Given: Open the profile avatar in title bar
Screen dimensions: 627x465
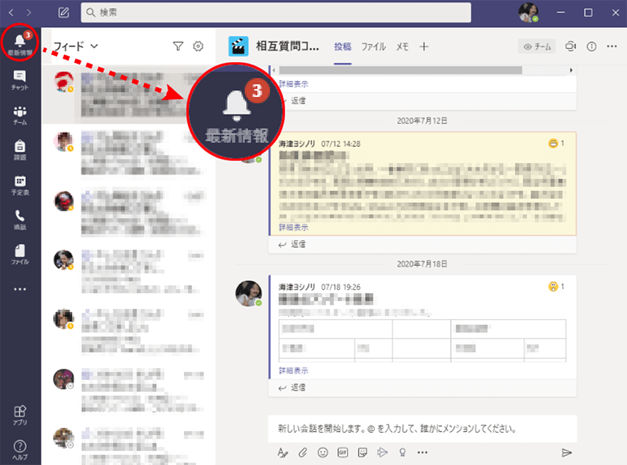Looking at the screenshot, I should (528, 13).
